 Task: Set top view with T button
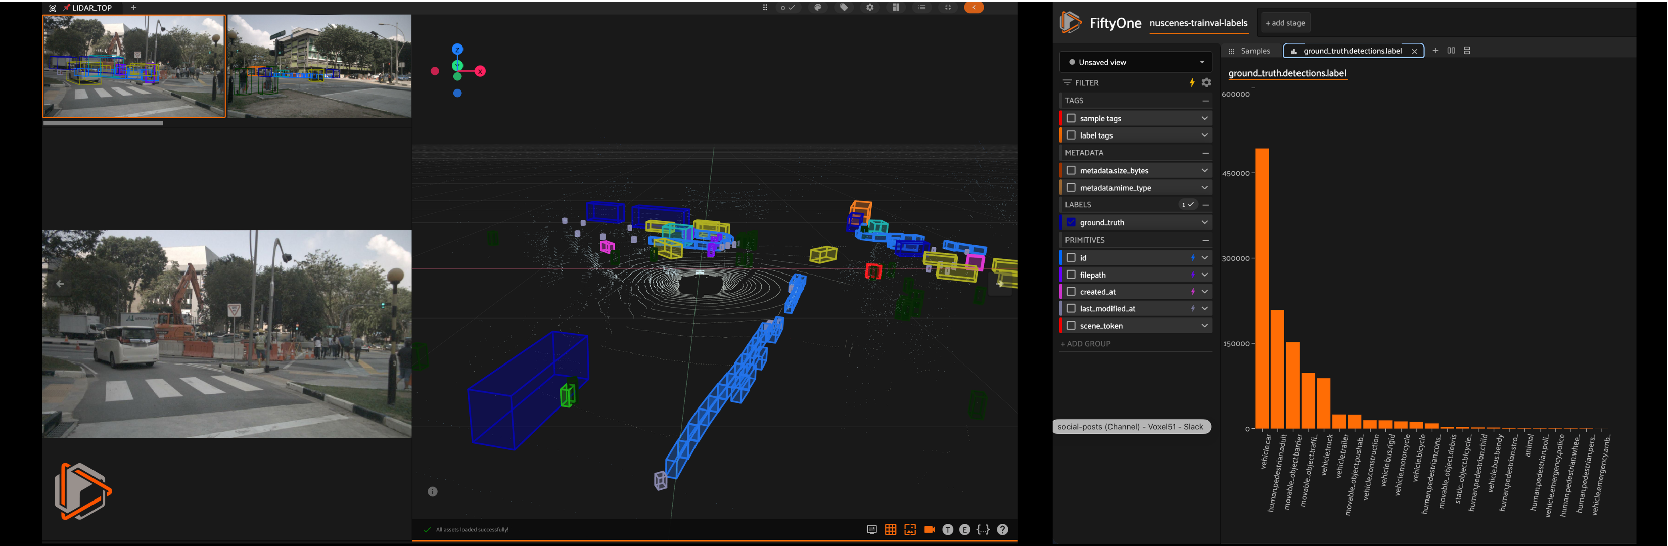coord(948,530)
